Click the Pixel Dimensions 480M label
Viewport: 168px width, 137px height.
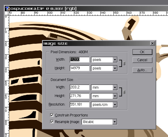pos(69,52)
